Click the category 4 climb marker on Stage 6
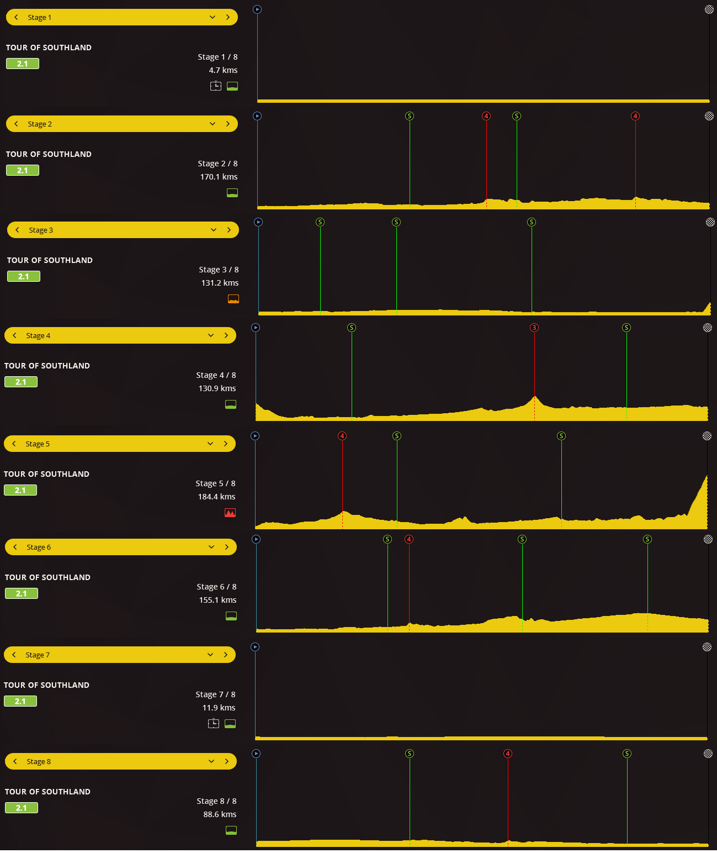This screenshot has height=853, width=717. coord(409,539)
